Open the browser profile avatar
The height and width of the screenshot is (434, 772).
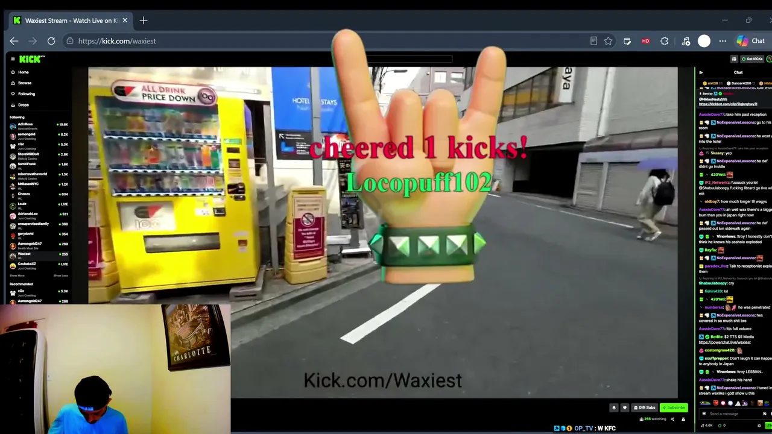[704, 41]
